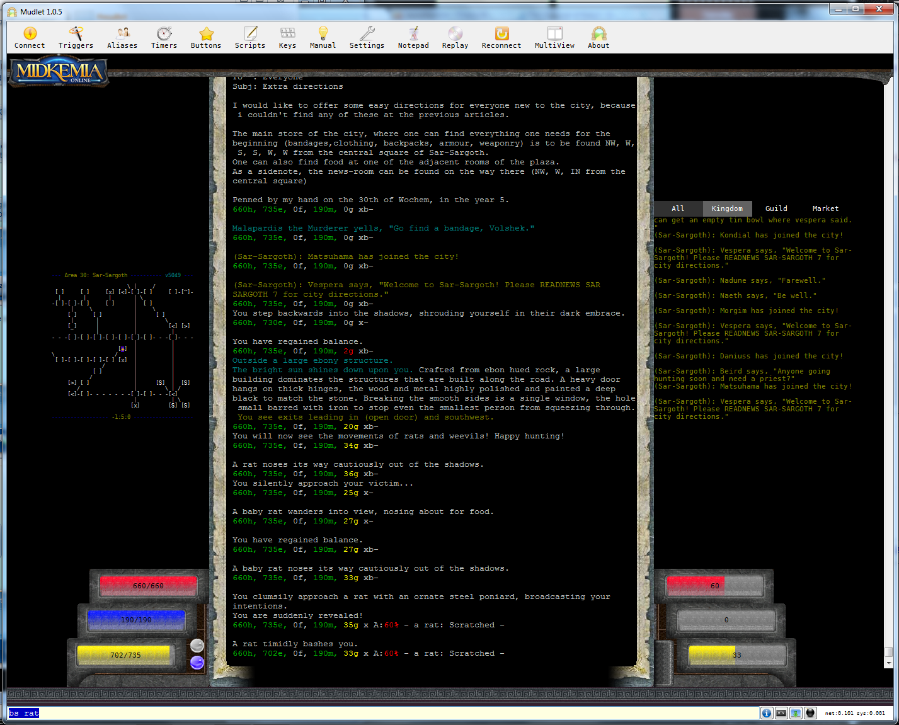
Task: Click the red '[*]' current room marker
Action: [123, 348]
